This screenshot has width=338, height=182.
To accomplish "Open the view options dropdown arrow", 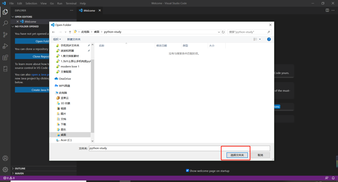I will pos(260,39).
